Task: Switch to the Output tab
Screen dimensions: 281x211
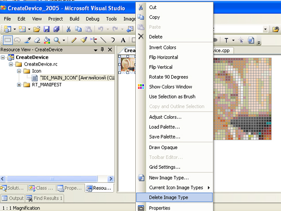Action: (x=12, y=198)
